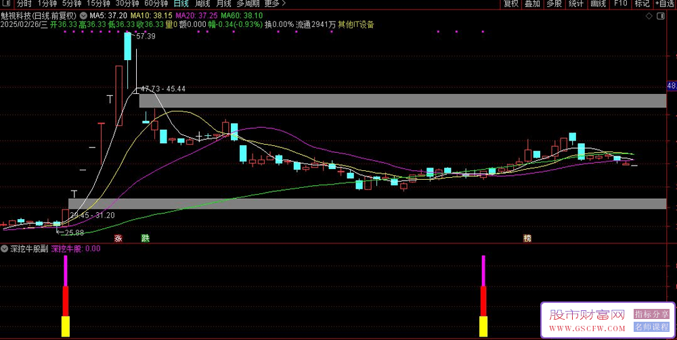Select the 5分钟 period tab
This screenshot has height=340, width=677.
click(x=72, y=4)
